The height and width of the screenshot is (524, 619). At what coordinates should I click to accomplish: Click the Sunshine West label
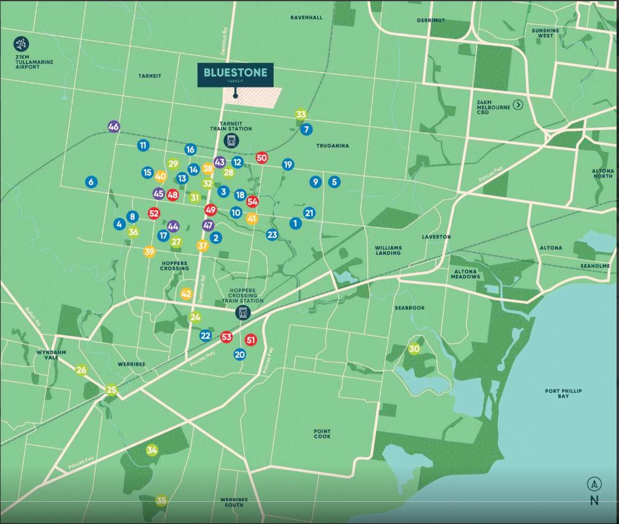tap(545, 33)
